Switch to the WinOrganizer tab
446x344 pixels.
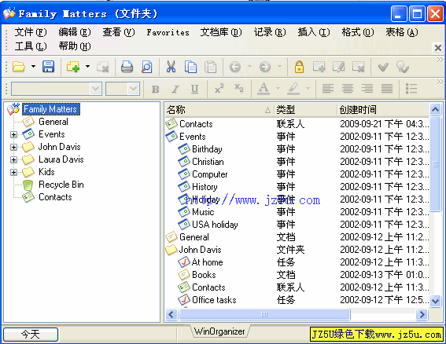219,331
